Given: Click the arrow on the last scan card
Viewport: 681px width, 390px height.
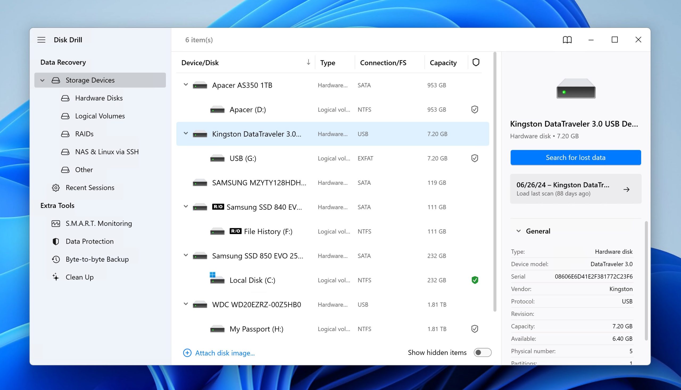Looking at the screenshot, I should pos(626,189).
